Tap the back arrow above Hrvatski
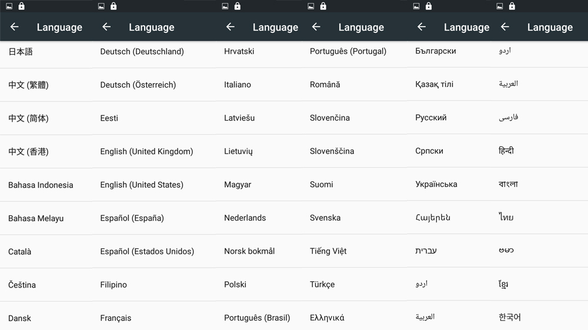Image resolution: width=588 pixels, height=330 pixels. (x=230, y=27)
